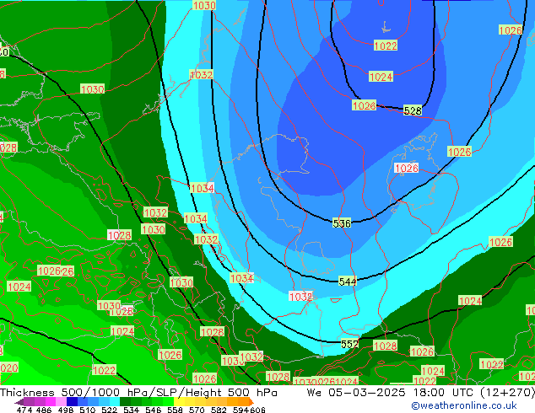Click the 528 thickness contour label
535x413 pixels.
412,110
